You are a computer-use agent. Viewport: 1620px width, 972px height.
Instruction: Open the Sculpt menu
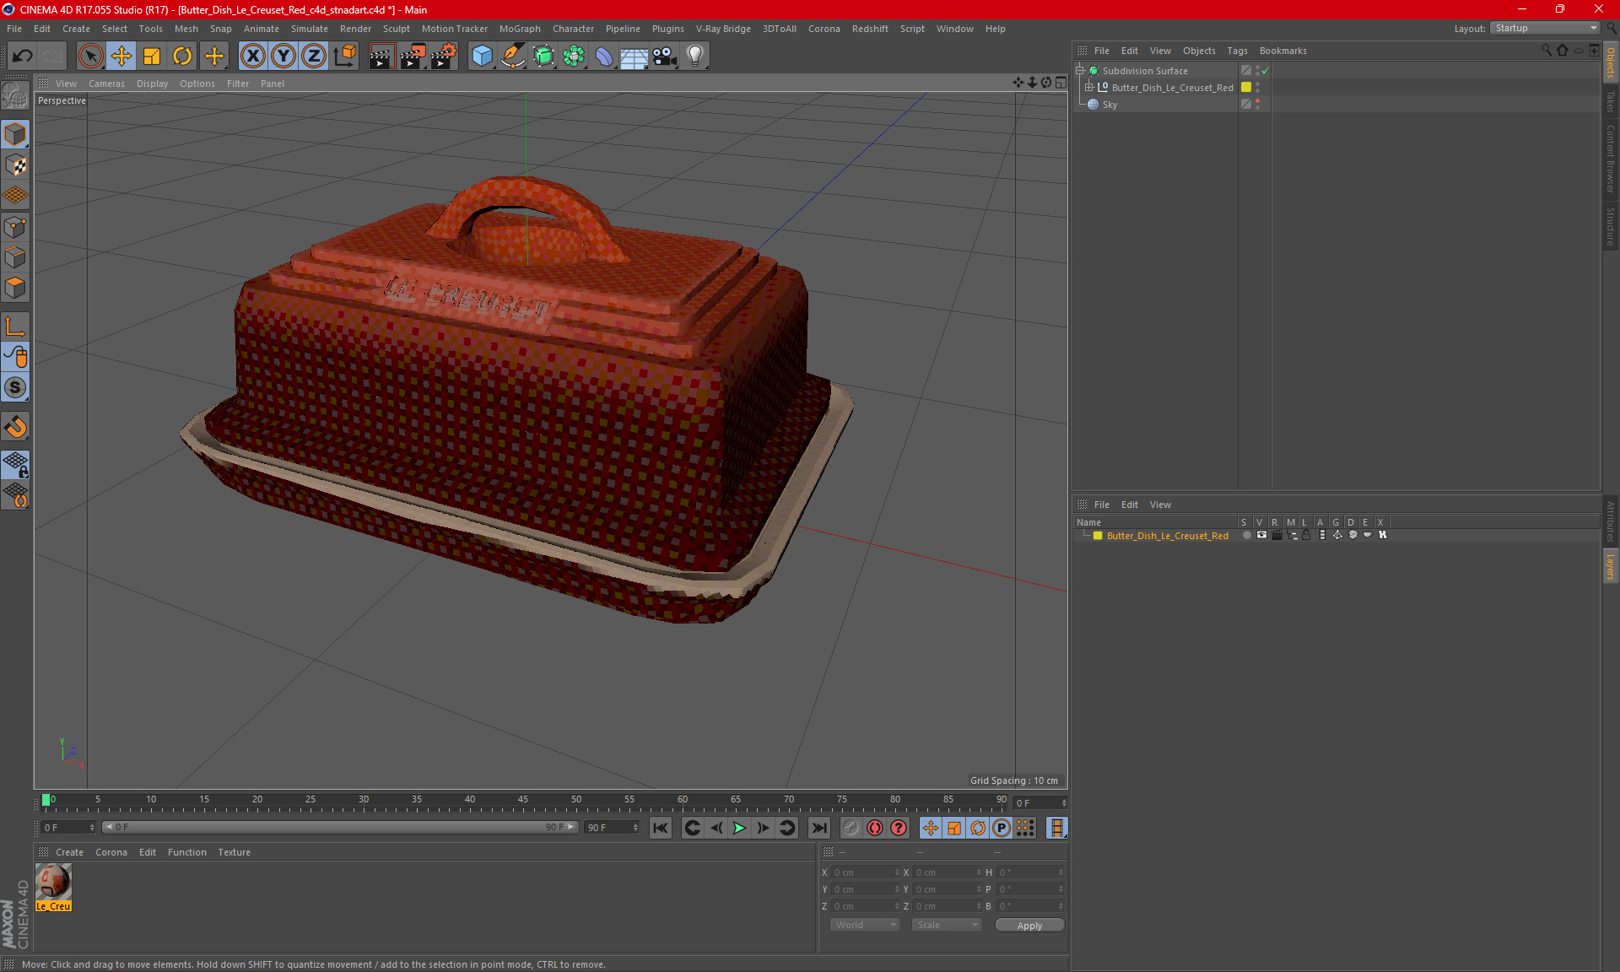396,29
